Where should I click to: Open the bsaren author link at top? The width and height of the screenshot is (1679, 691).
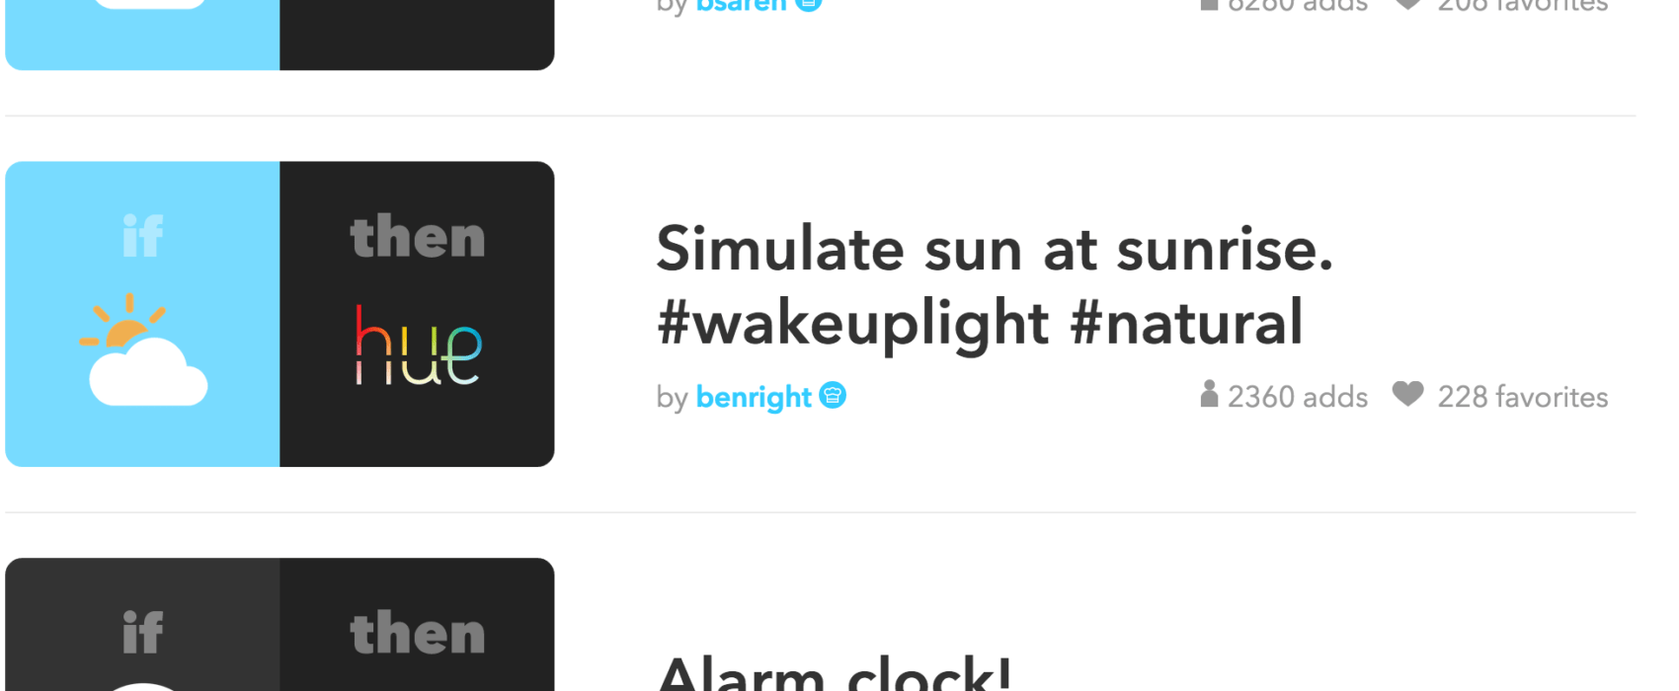741,6
